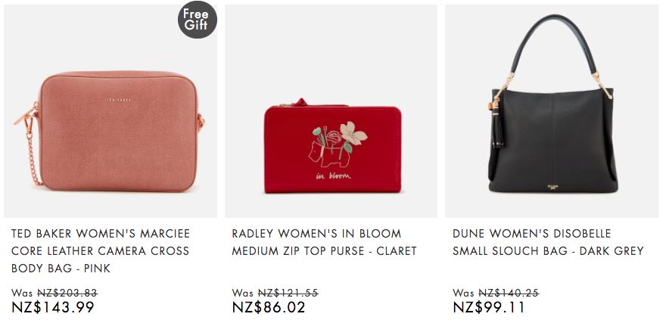The width and height of the screenshot is (663, 320).
Task: Click the NZ$143.99 sale price
Action: coord(53,307)
